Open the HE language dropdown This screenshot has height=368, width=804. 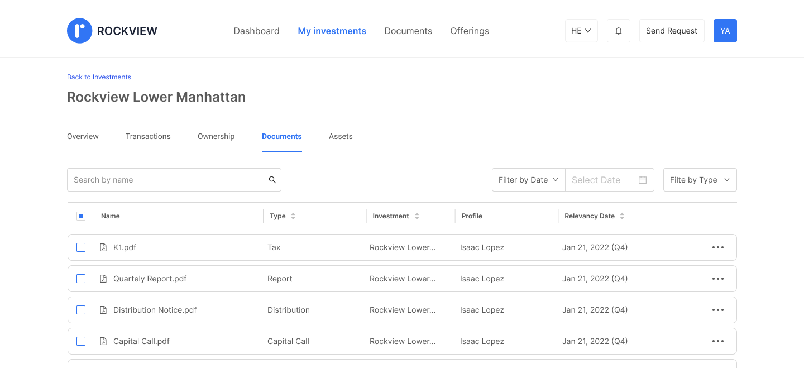click(581, 31)
